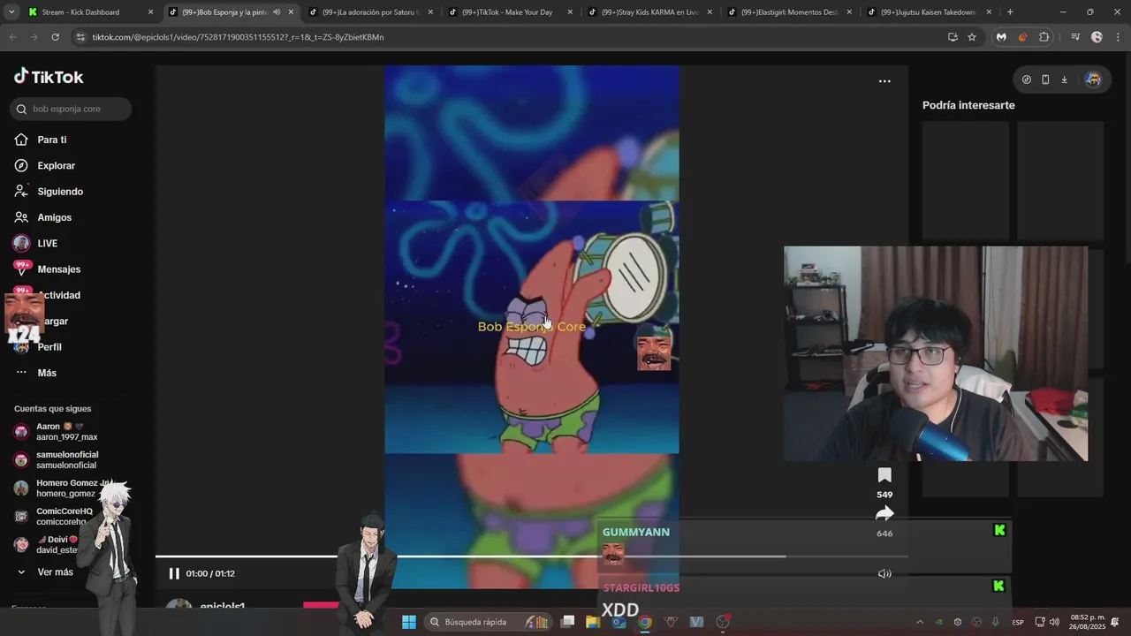Mute audio on the Bob Esponja tab

[x=277, y=12]
